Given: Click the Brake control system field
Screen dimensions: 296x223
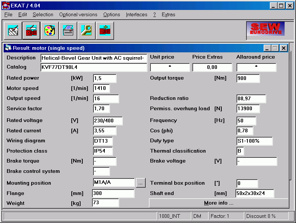Looking at the screenshot, I should tap(101, 171).
